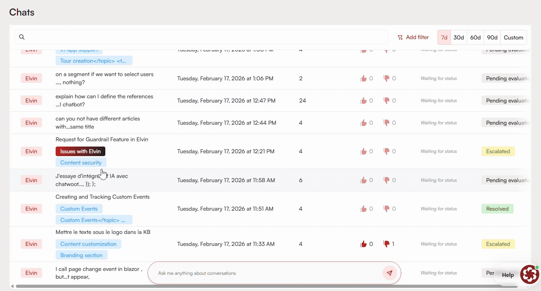Open the Elvin chat widget launcher
The image size is (541, 291).
tap(530, 274)
